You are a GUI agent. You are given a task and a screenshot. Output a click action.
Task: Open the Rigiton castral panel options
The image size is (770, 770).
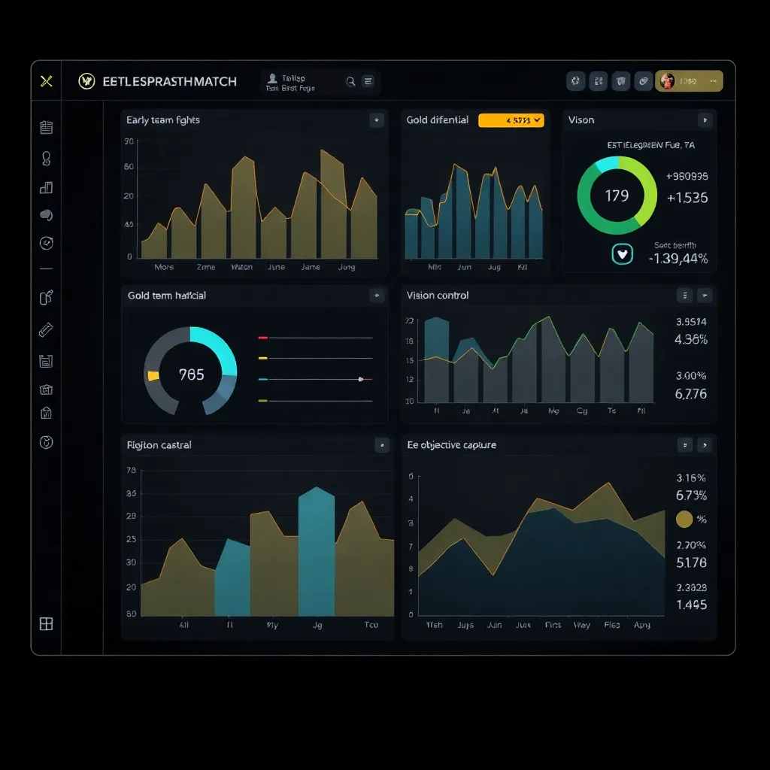click(382, 445)
